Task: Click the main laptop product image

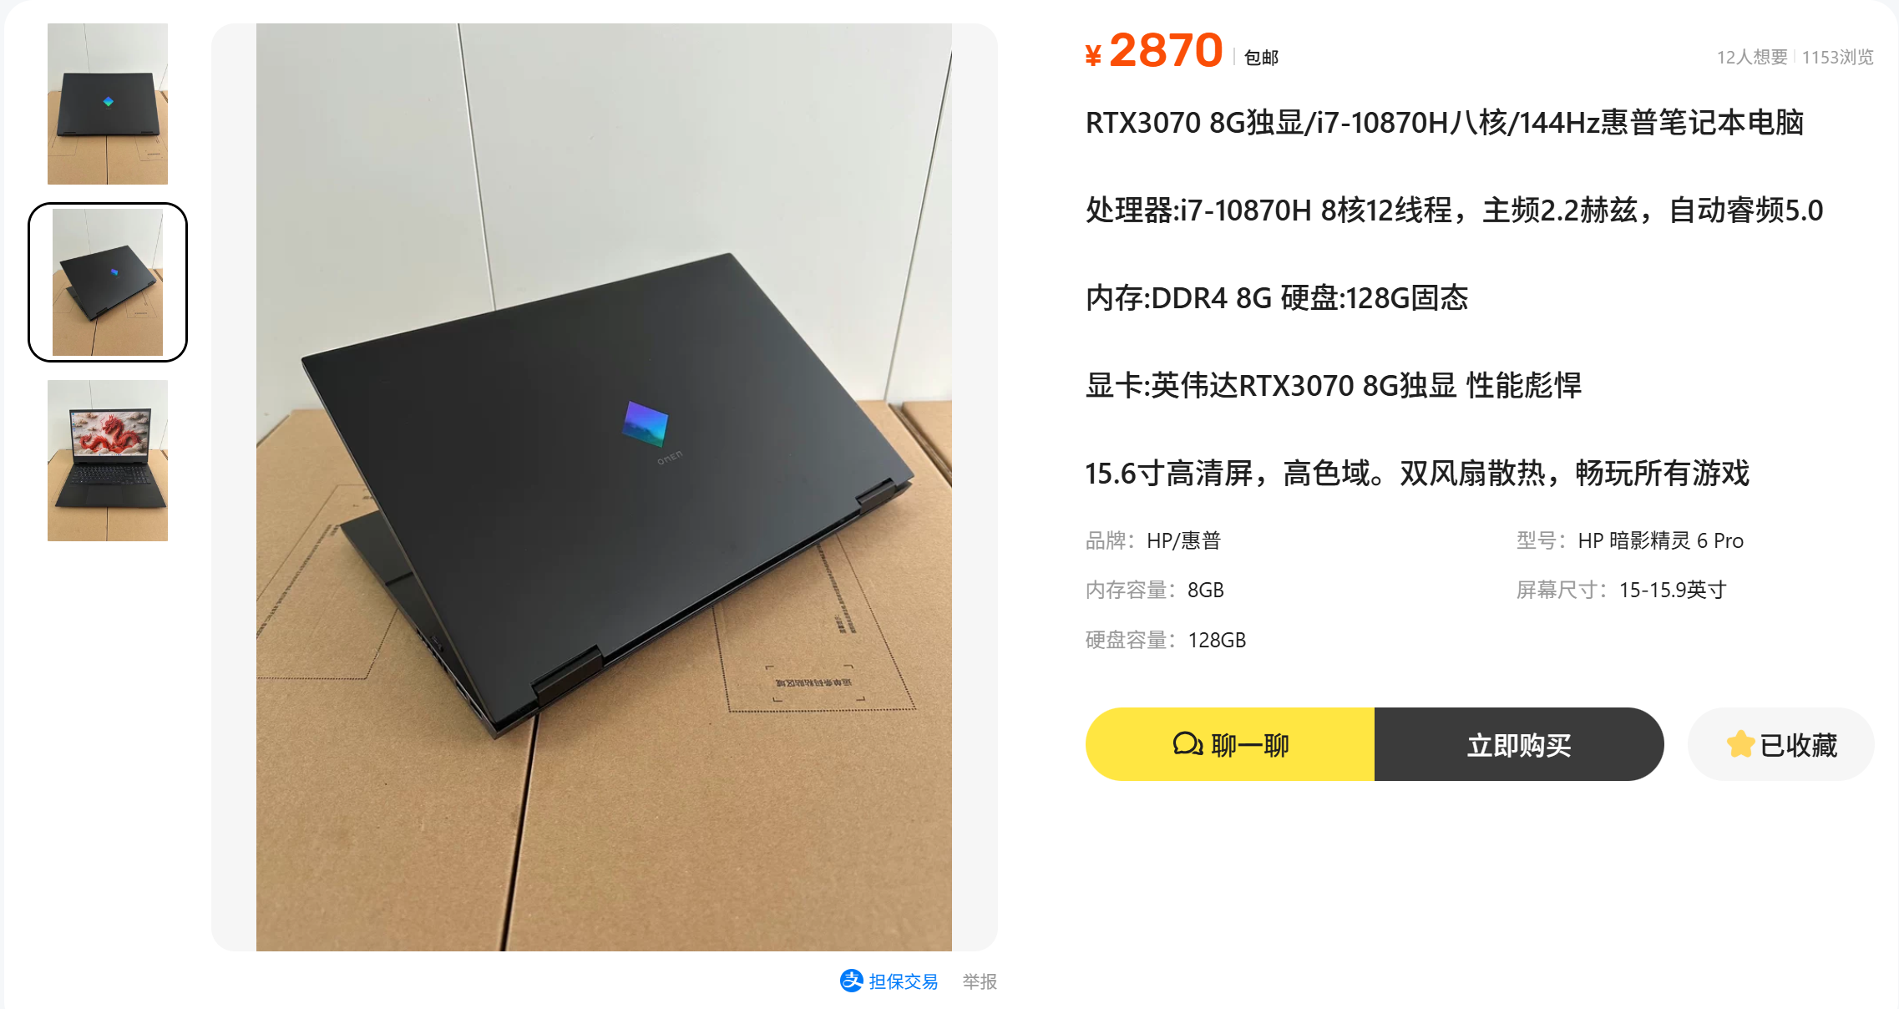Action: coord(604,487)
